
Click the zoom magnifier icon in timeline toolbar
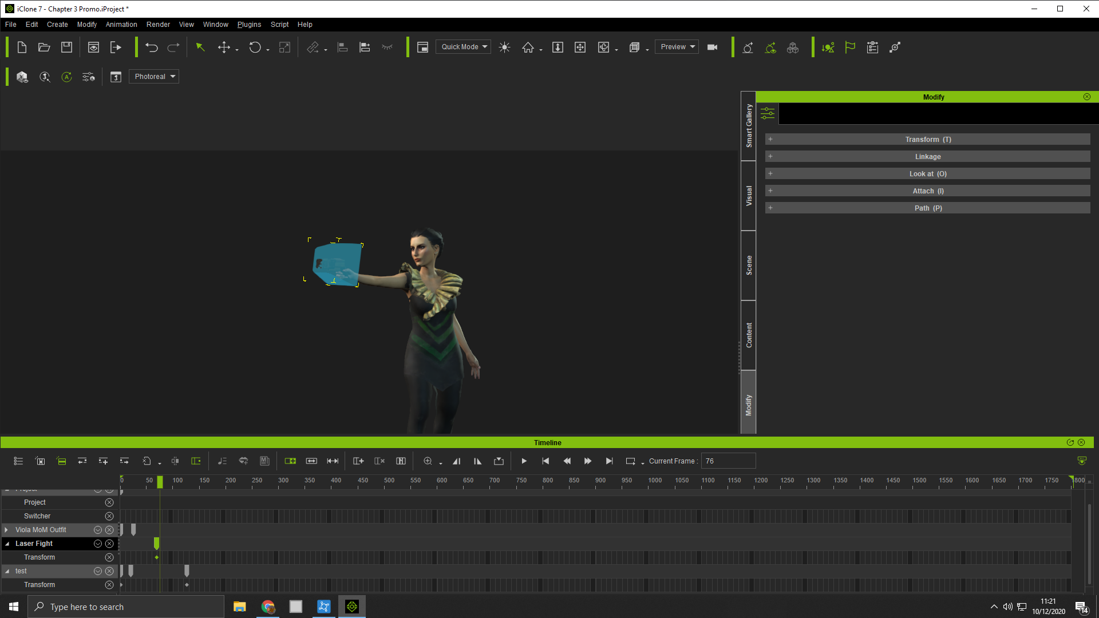pyautogui.click(x=428, y=461)
